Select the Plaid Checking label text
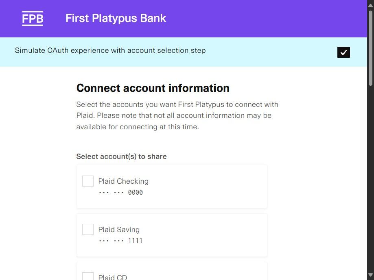The height and width of the screenshot is (280, 374). [x=123, y=181]
